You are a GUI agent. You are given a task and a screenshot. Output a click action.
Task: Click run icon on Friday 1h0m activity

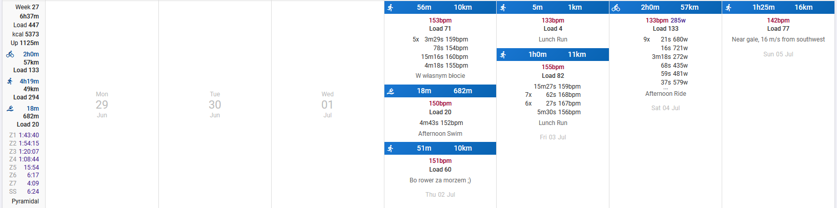(503, 55)
